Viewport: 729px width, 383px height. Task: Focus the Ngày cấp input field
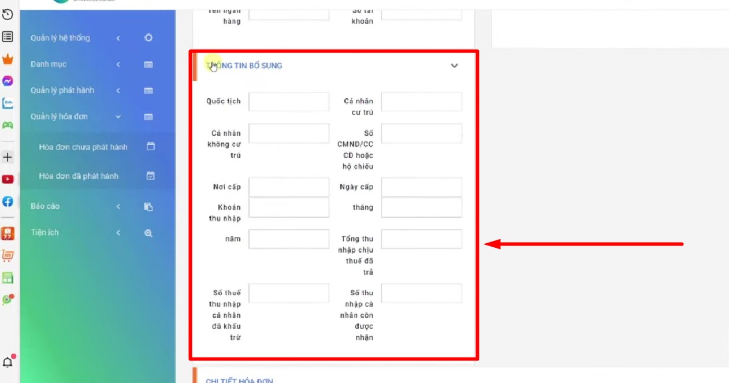click(x=422, y=187)
